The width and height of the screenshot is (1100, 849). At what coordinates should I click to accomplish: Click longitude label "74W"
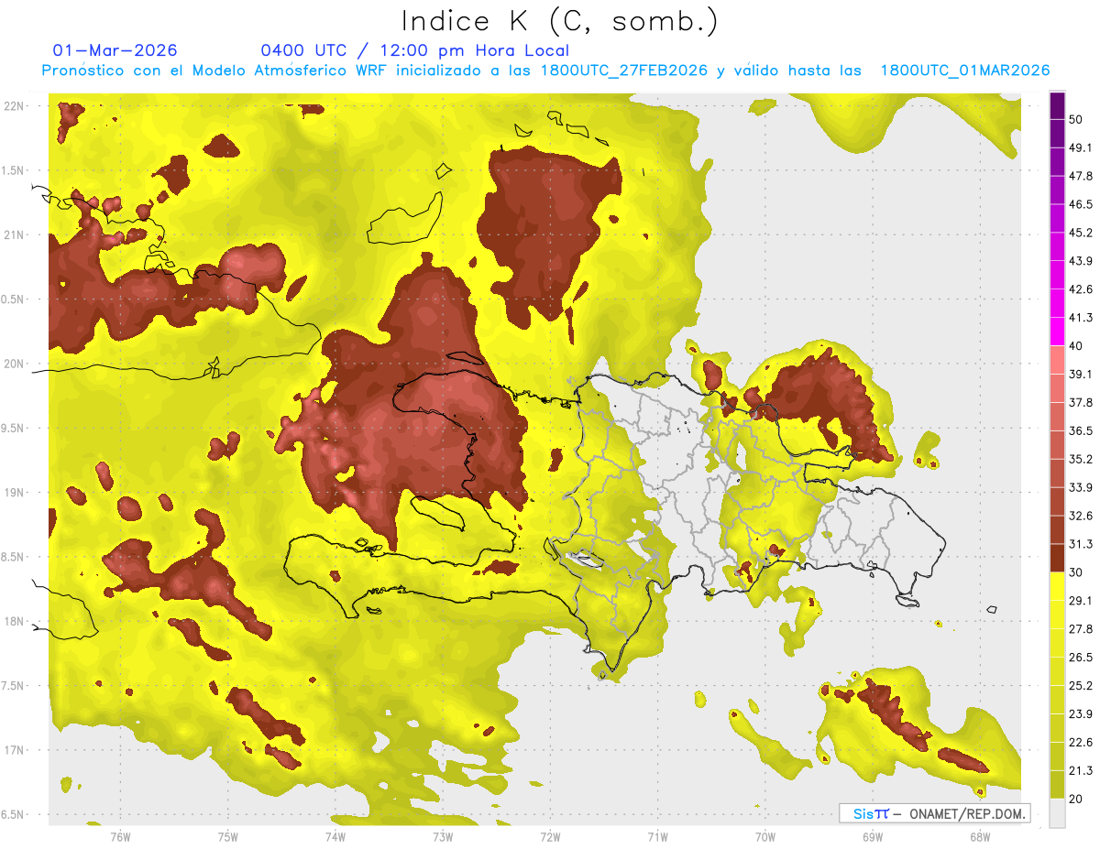[335, 836]
